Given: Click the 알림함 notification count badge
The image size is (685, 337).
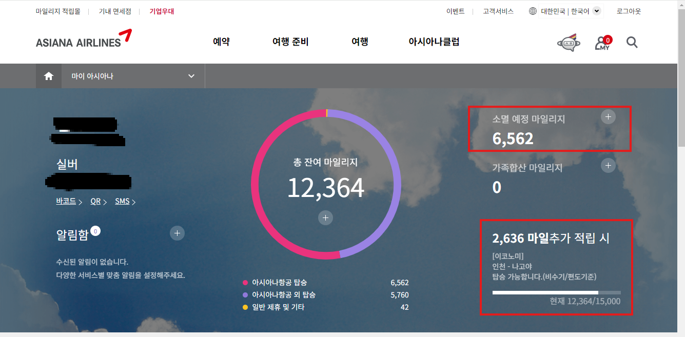Looking at the screenshot, I should tap(95, 231).
